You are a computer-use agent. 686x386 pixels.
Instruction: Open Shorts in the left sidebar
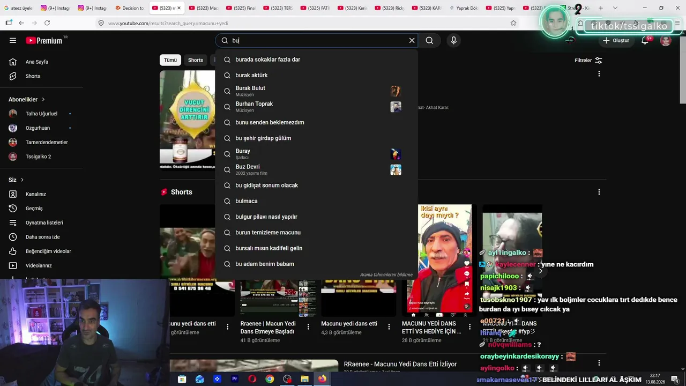coord(33,76)
